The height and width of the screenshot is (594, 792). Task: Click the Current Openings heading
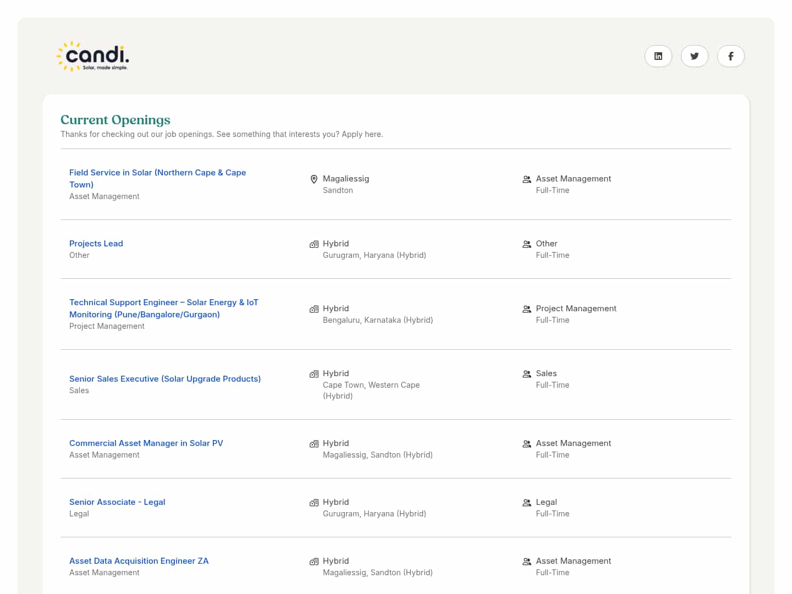(x=116, y=120)
